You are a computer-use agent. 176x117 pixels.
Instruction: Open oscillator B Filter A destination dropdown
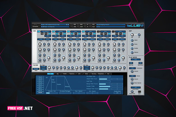(63, 39)
